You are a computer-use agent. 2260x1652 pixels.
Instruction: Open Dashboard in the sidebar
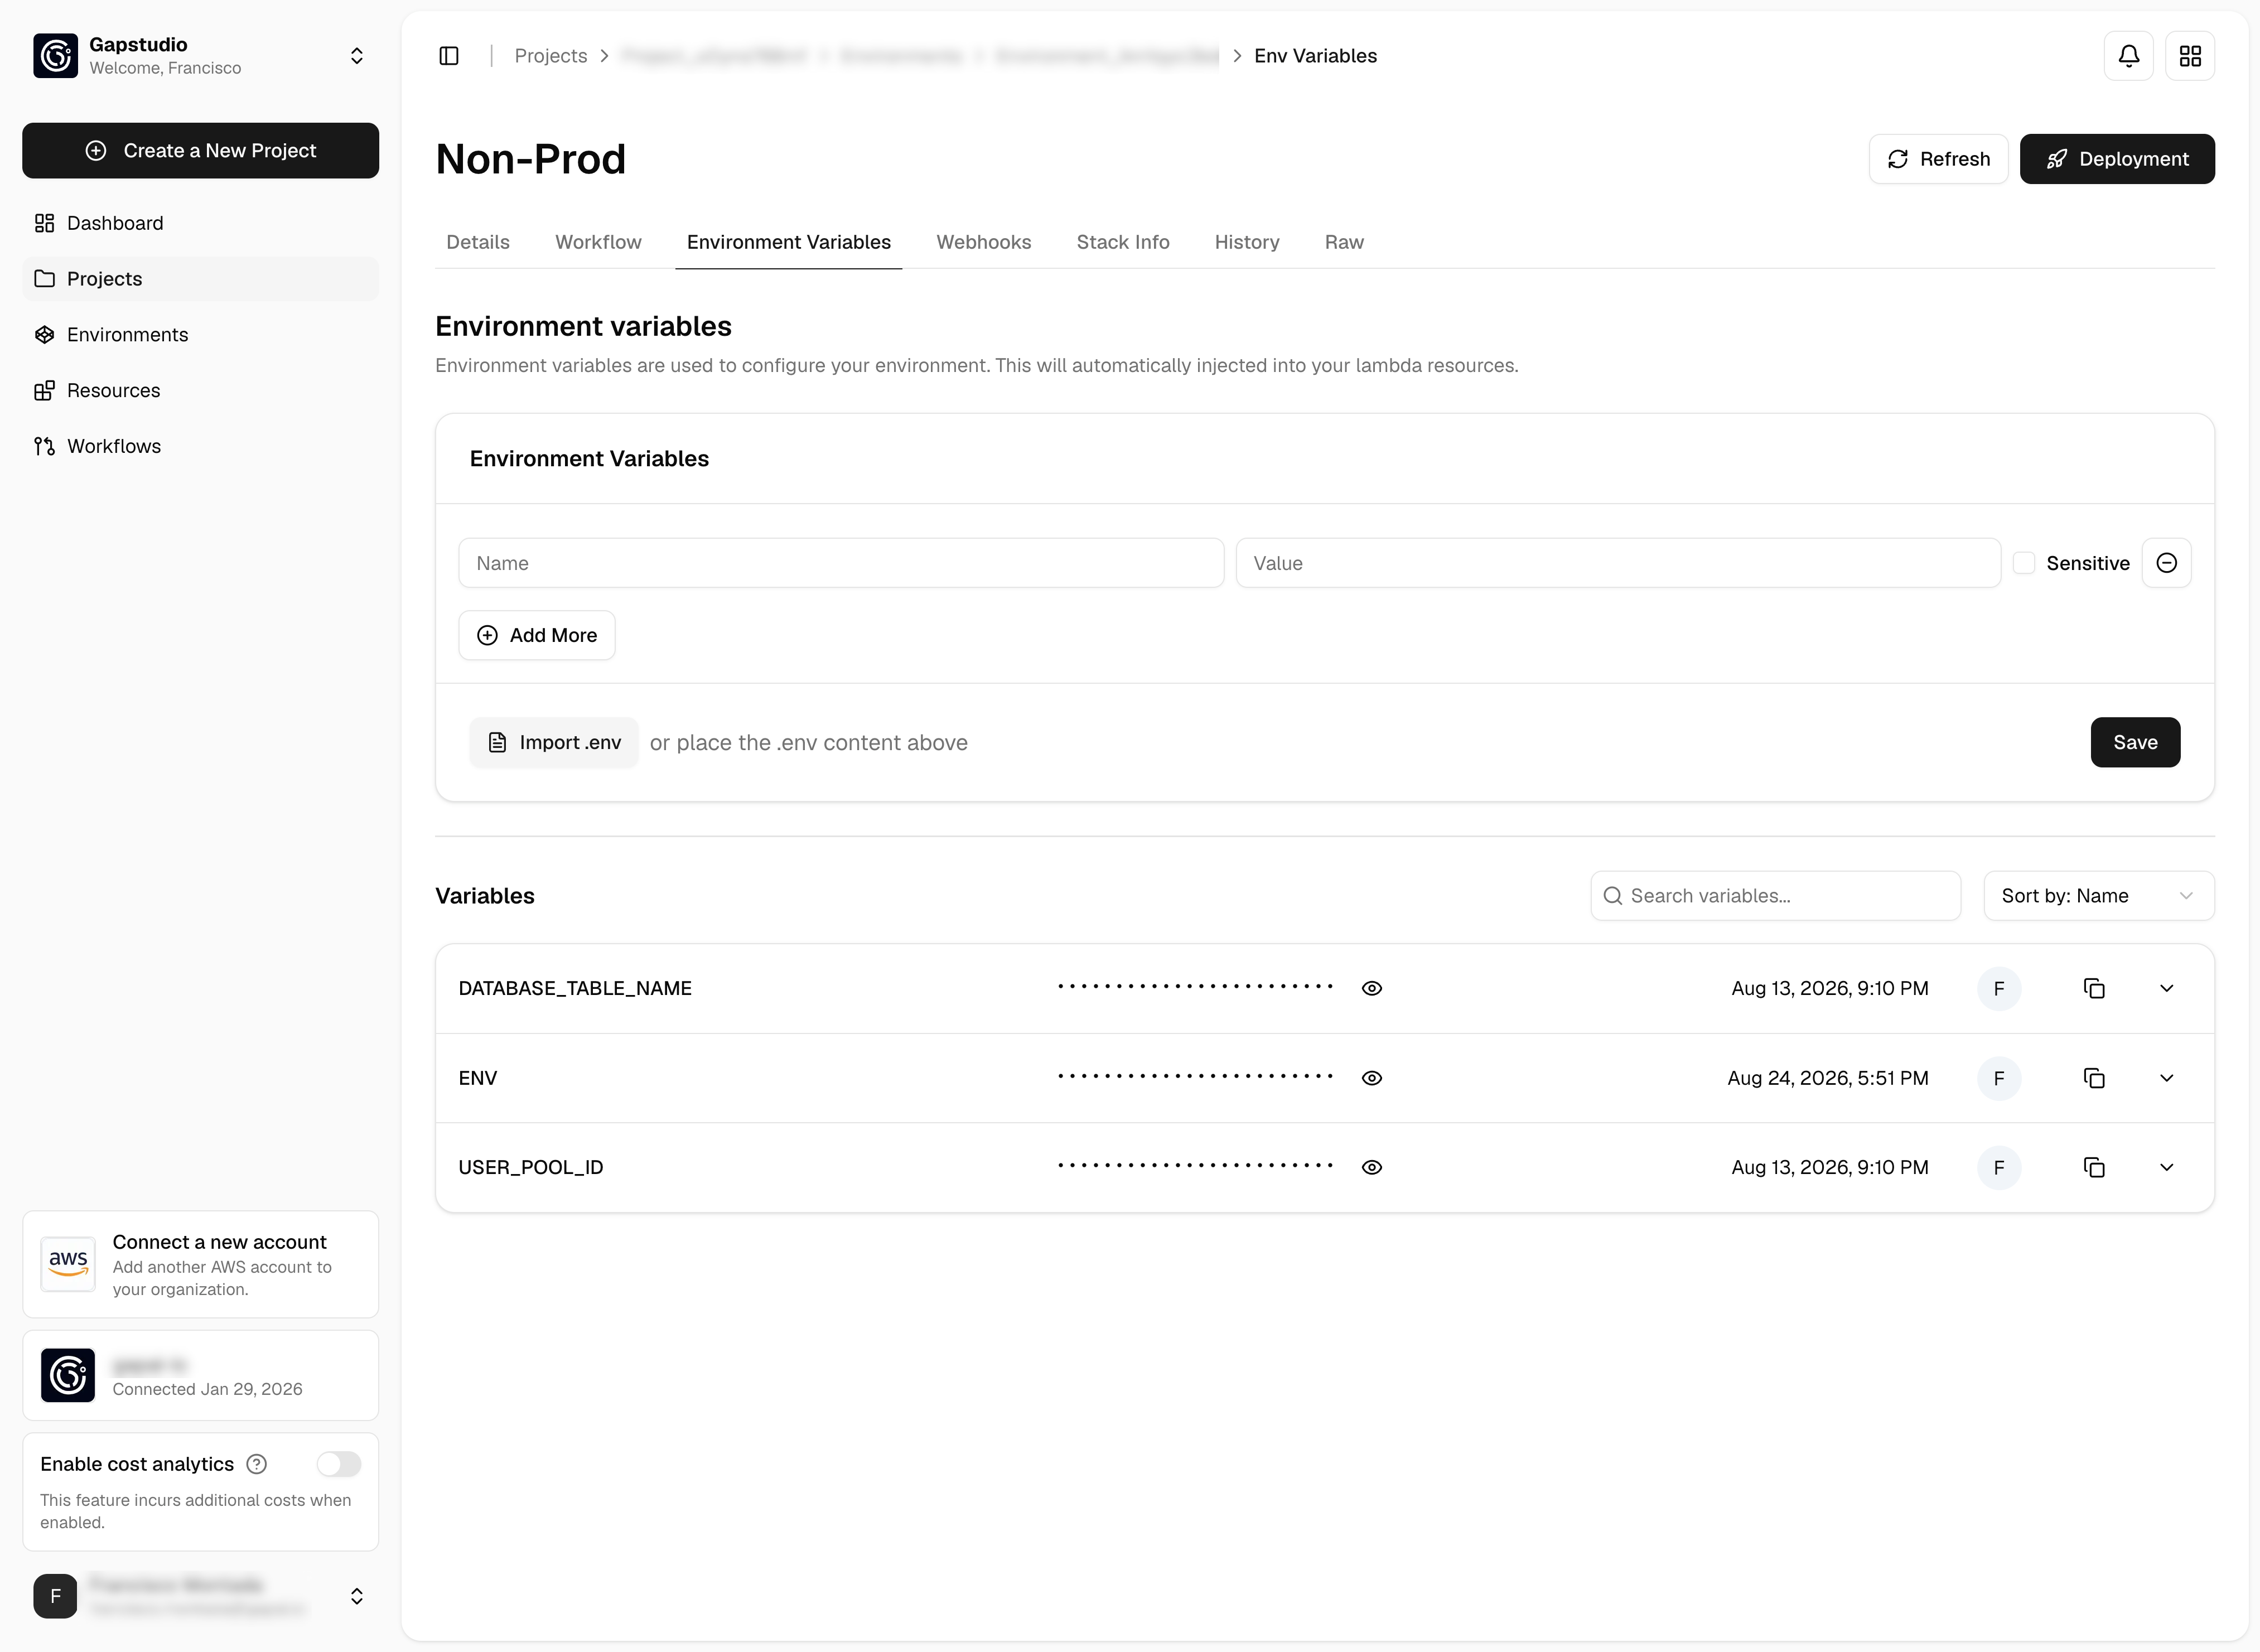tap(200, 223)
